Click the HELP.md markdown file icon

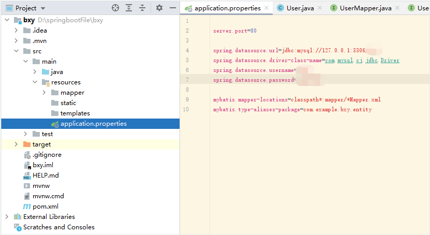(x=27, y=175)
